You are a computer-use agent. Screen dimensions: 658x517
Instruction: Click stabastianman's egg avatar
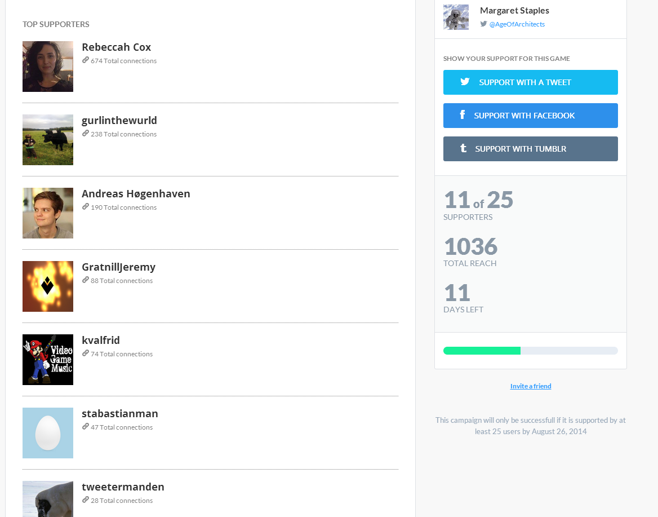(48, 433)
